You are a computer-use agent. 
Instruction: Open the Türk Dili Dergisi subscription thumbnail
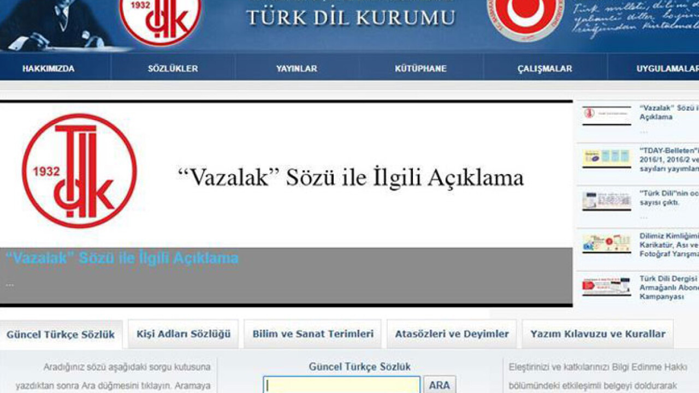pyautogui.click(x=606, y=286)
